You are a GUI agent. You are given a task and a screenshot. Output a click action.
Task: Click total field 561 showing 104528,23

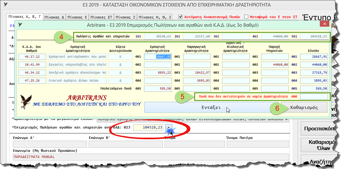(x=314, y=36)
